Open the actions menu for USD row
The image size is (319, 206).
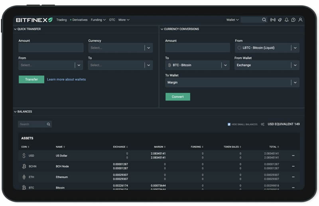[x=293, y=155]
